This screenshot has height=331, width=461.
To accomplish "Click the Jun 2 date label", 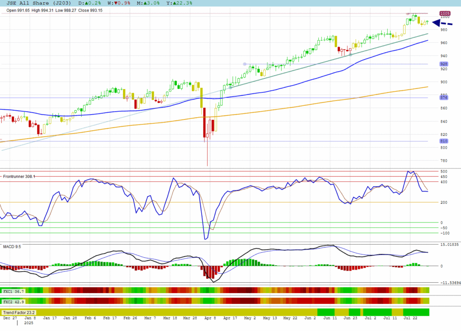I will pos(310,318).
